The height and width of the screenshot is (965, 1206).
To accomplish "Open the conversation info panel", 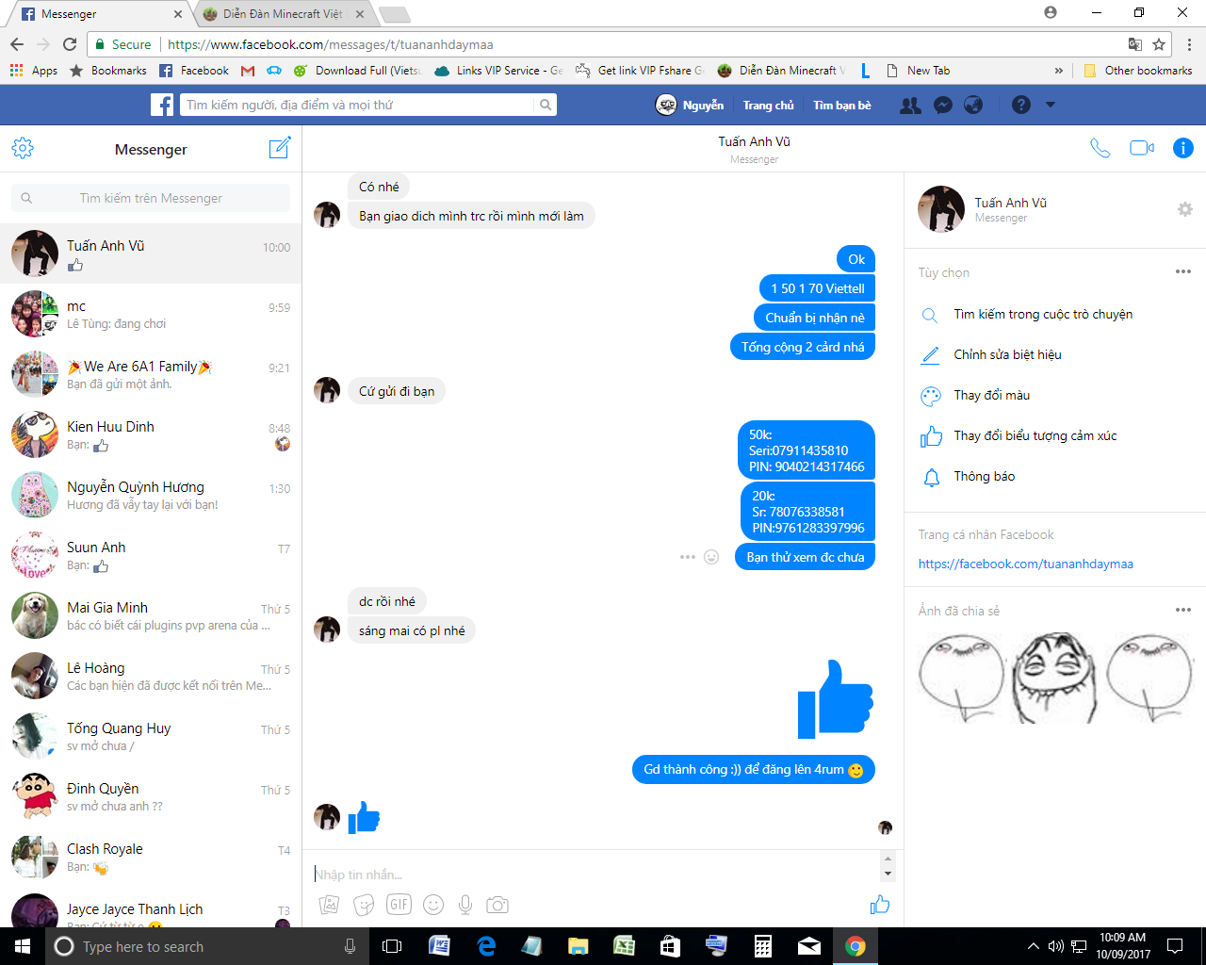I will pyautogui.click(x=1182, y=148).
